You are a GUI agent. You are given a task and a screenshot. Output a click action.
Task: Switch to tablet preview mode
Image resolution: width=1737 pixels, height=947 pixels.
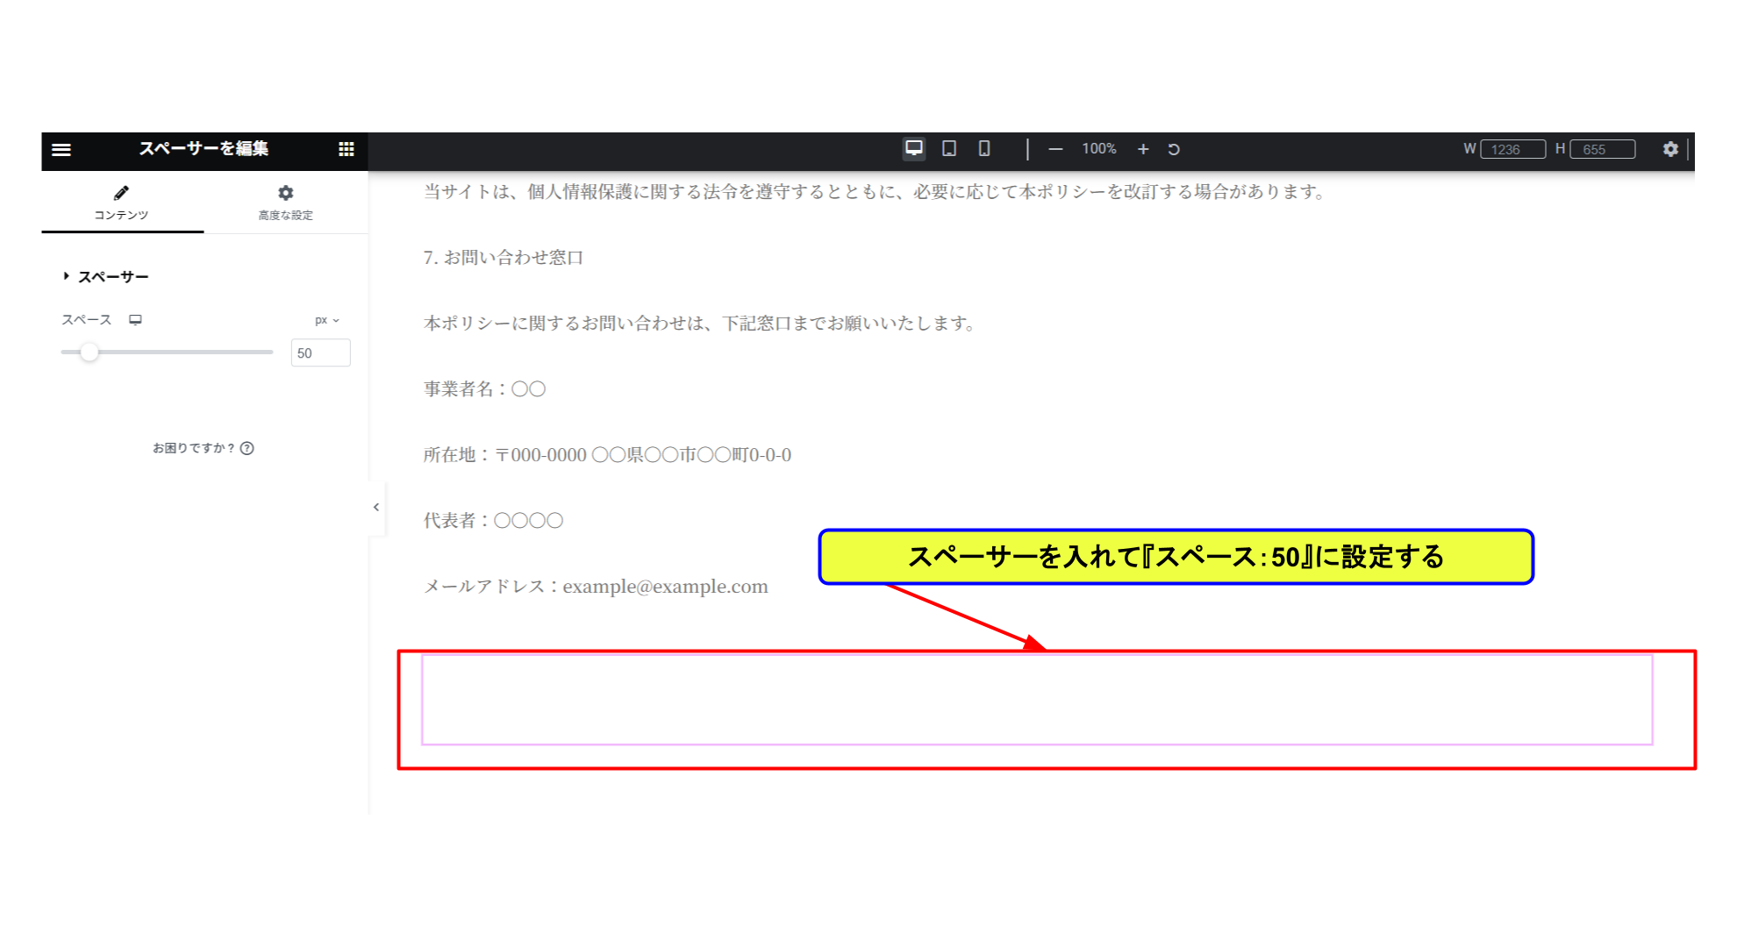pos(949,149)
